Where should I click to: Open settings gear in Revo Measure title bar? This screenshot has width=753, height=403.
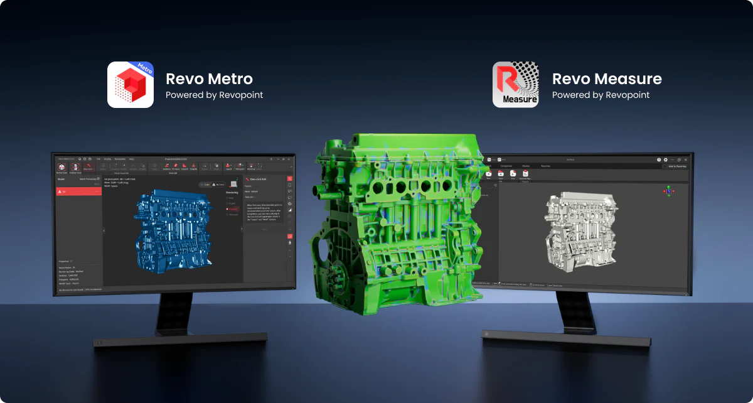[666, 159]
